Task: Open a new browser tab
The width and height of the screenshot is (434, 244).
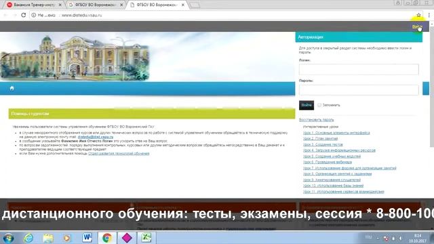Action: click(x=195, y=5)
